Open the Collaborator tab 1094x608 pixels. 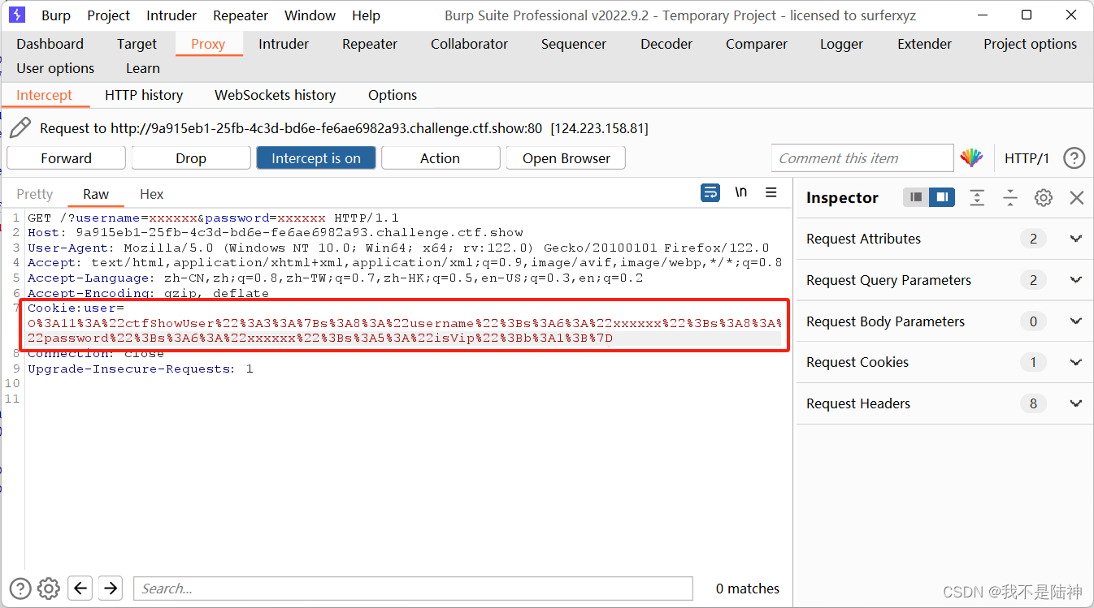click(x=469, y=44)
